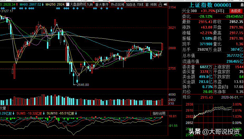The height and width of the screenshot is (139, 244).
Task: Click the 昨收 value 2852.35
Action: click(236, 22)
